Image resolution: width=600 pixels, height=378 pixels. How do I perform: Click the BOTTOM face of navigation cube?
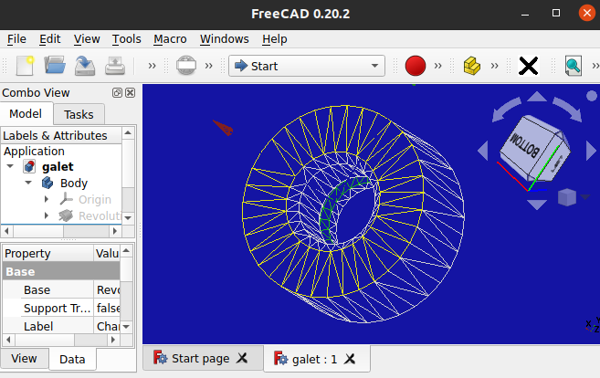pos(525,146)
